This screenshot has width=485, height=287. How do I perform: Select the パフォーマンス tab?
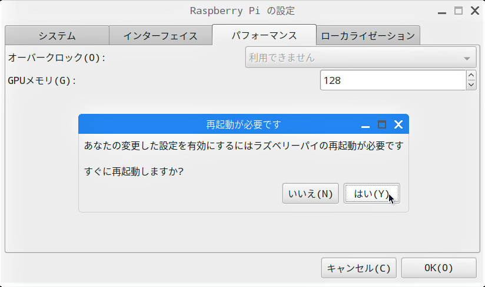264,35
